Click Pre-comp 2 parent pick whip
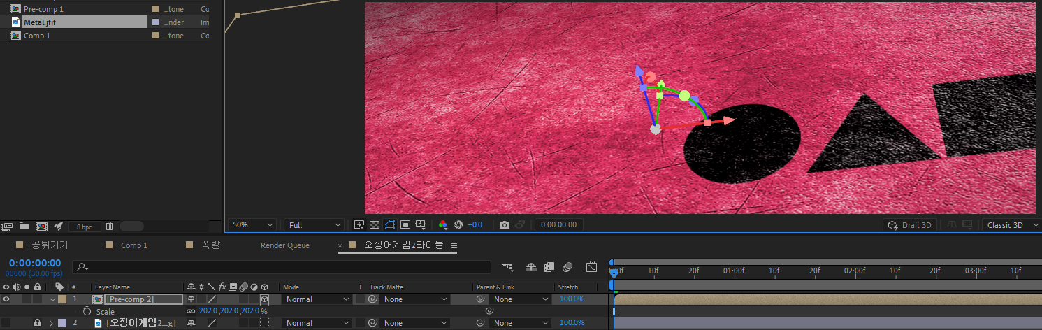Image resolution: width=1042 pixels, height=330 pixels. (480, 299)
